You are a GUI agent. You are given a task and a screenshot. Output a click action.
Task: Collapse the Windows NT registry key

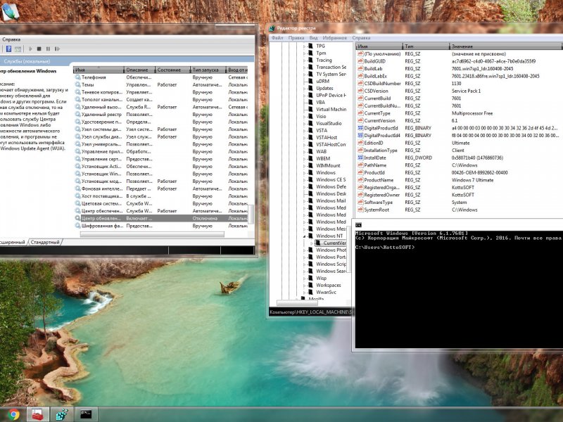point(305,236)
